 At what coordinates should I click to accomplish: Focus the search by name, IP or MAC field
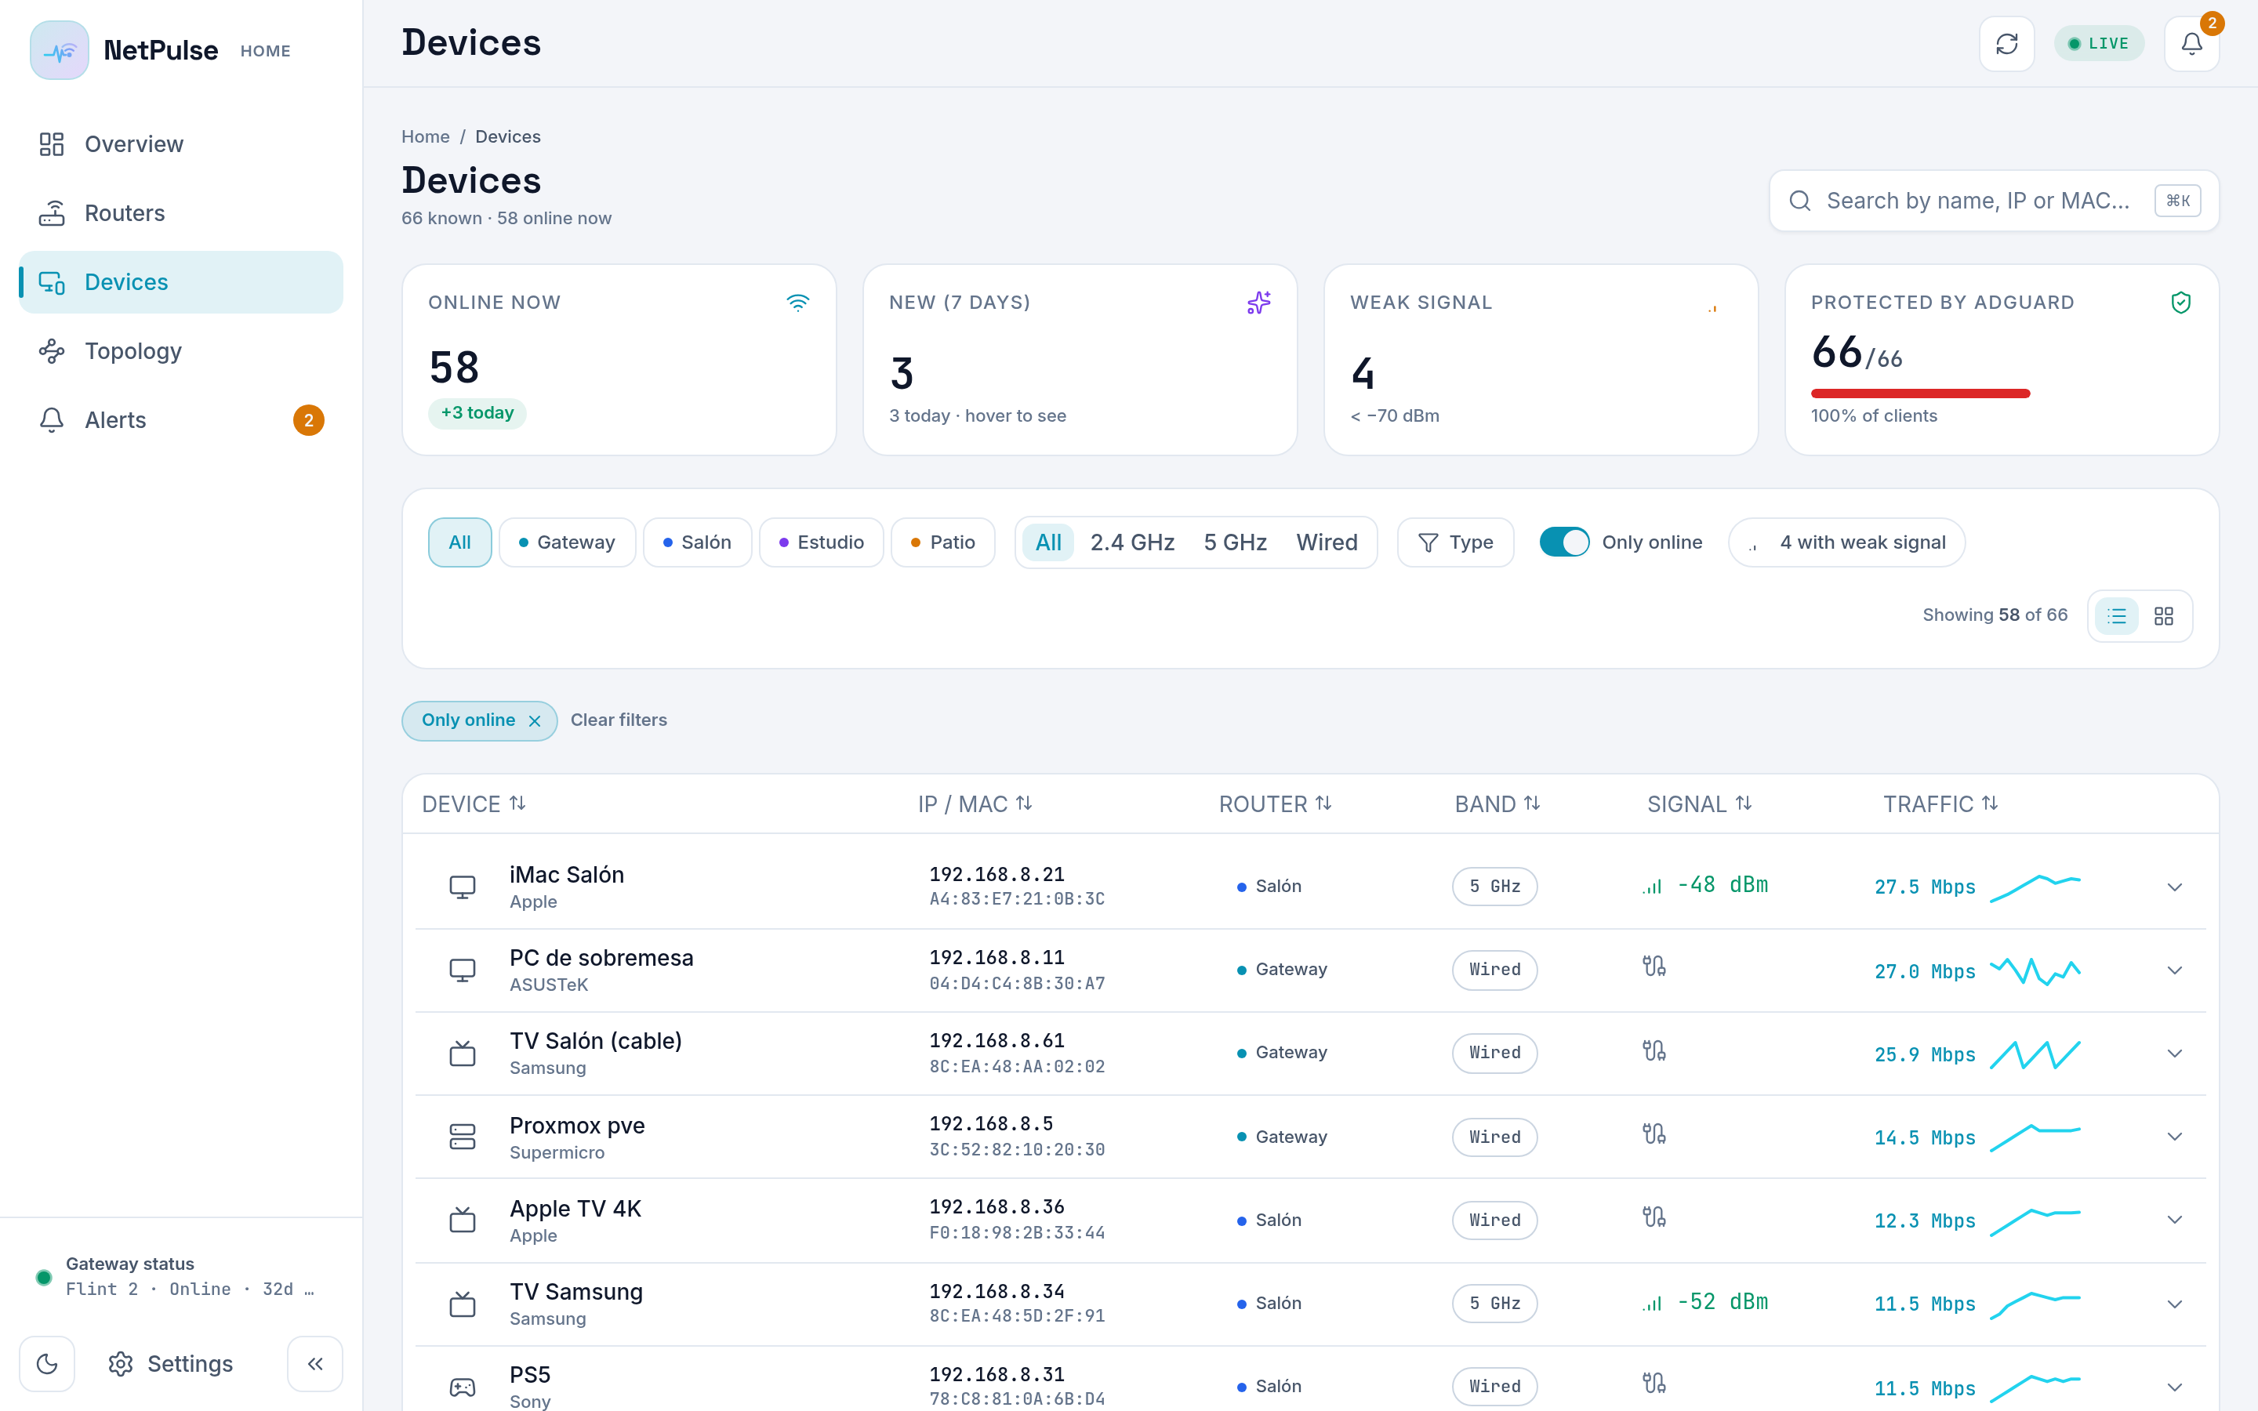click(x=1994, y=201)
